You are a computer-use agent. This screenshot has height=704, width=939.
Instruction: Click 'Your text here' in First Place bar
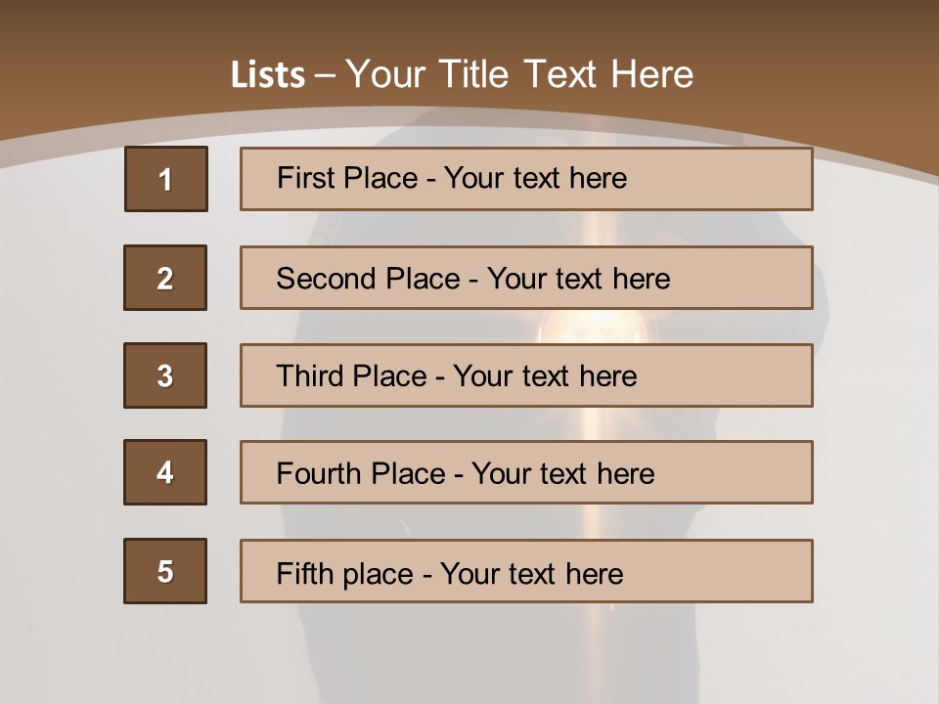point(535,178)
